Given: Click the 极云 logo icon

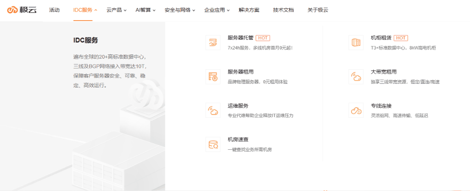Looking at the screenshot, I should [x=12, y=10].
